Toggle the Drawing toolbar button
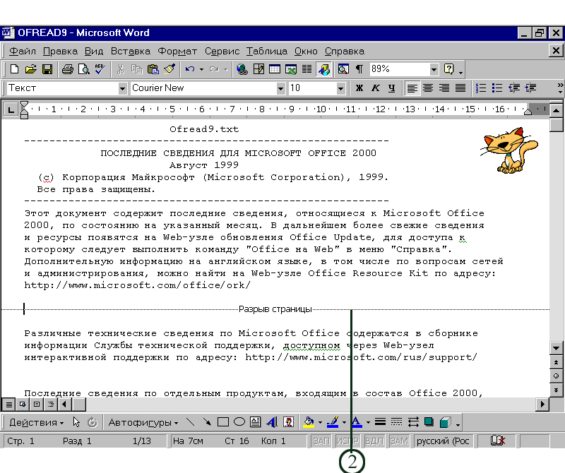The image size is (565, 473). [323, 68]
